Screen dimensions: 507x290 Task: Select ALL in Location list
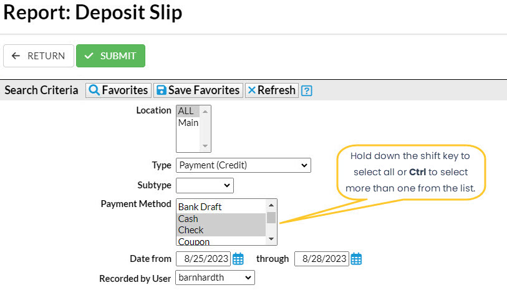[186, 111]
